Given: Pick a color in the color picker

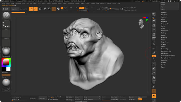Looking at the screenshot, I should (6, 62).
